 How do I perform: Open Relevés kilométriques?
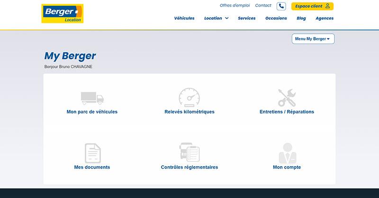click(x=189, y=112)
